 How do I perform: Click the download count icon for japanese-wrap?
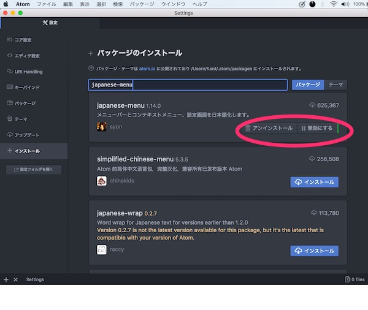click(x=314, y=213)
